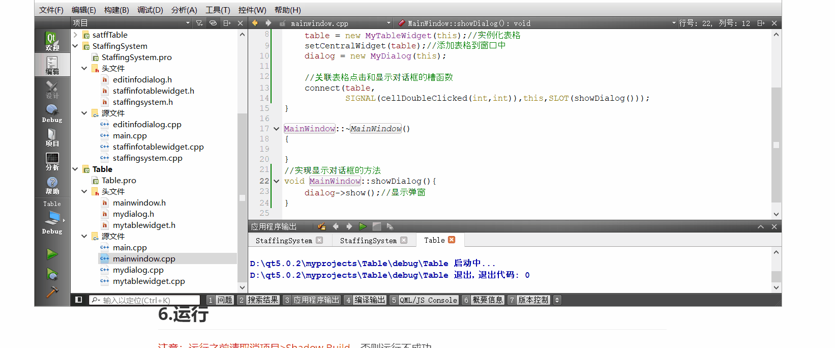Close the 项目 side panel
This screenshot has height=348, width=835.
(241, 23)
